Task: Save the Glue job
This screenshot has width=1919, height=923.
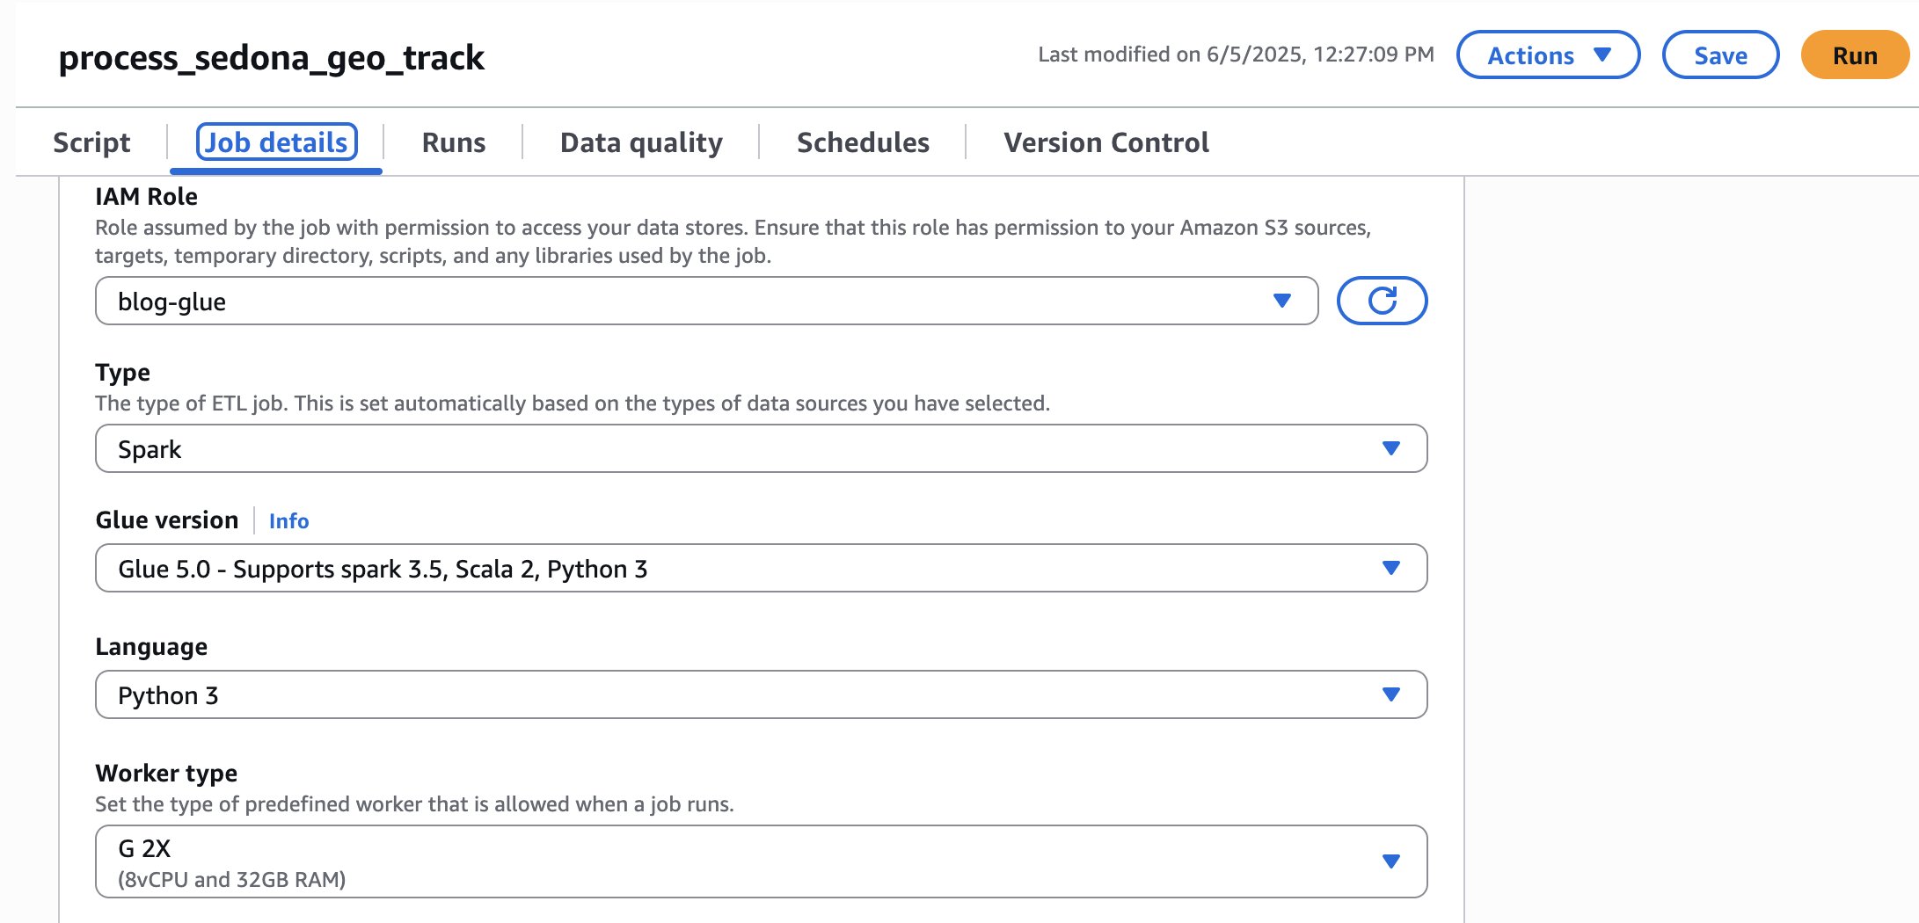Action: click(x=1719, y=55)
